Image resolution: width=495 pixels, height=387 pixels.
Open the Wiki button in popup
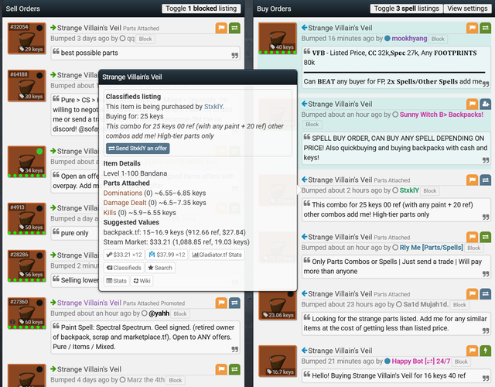[142, 280]
